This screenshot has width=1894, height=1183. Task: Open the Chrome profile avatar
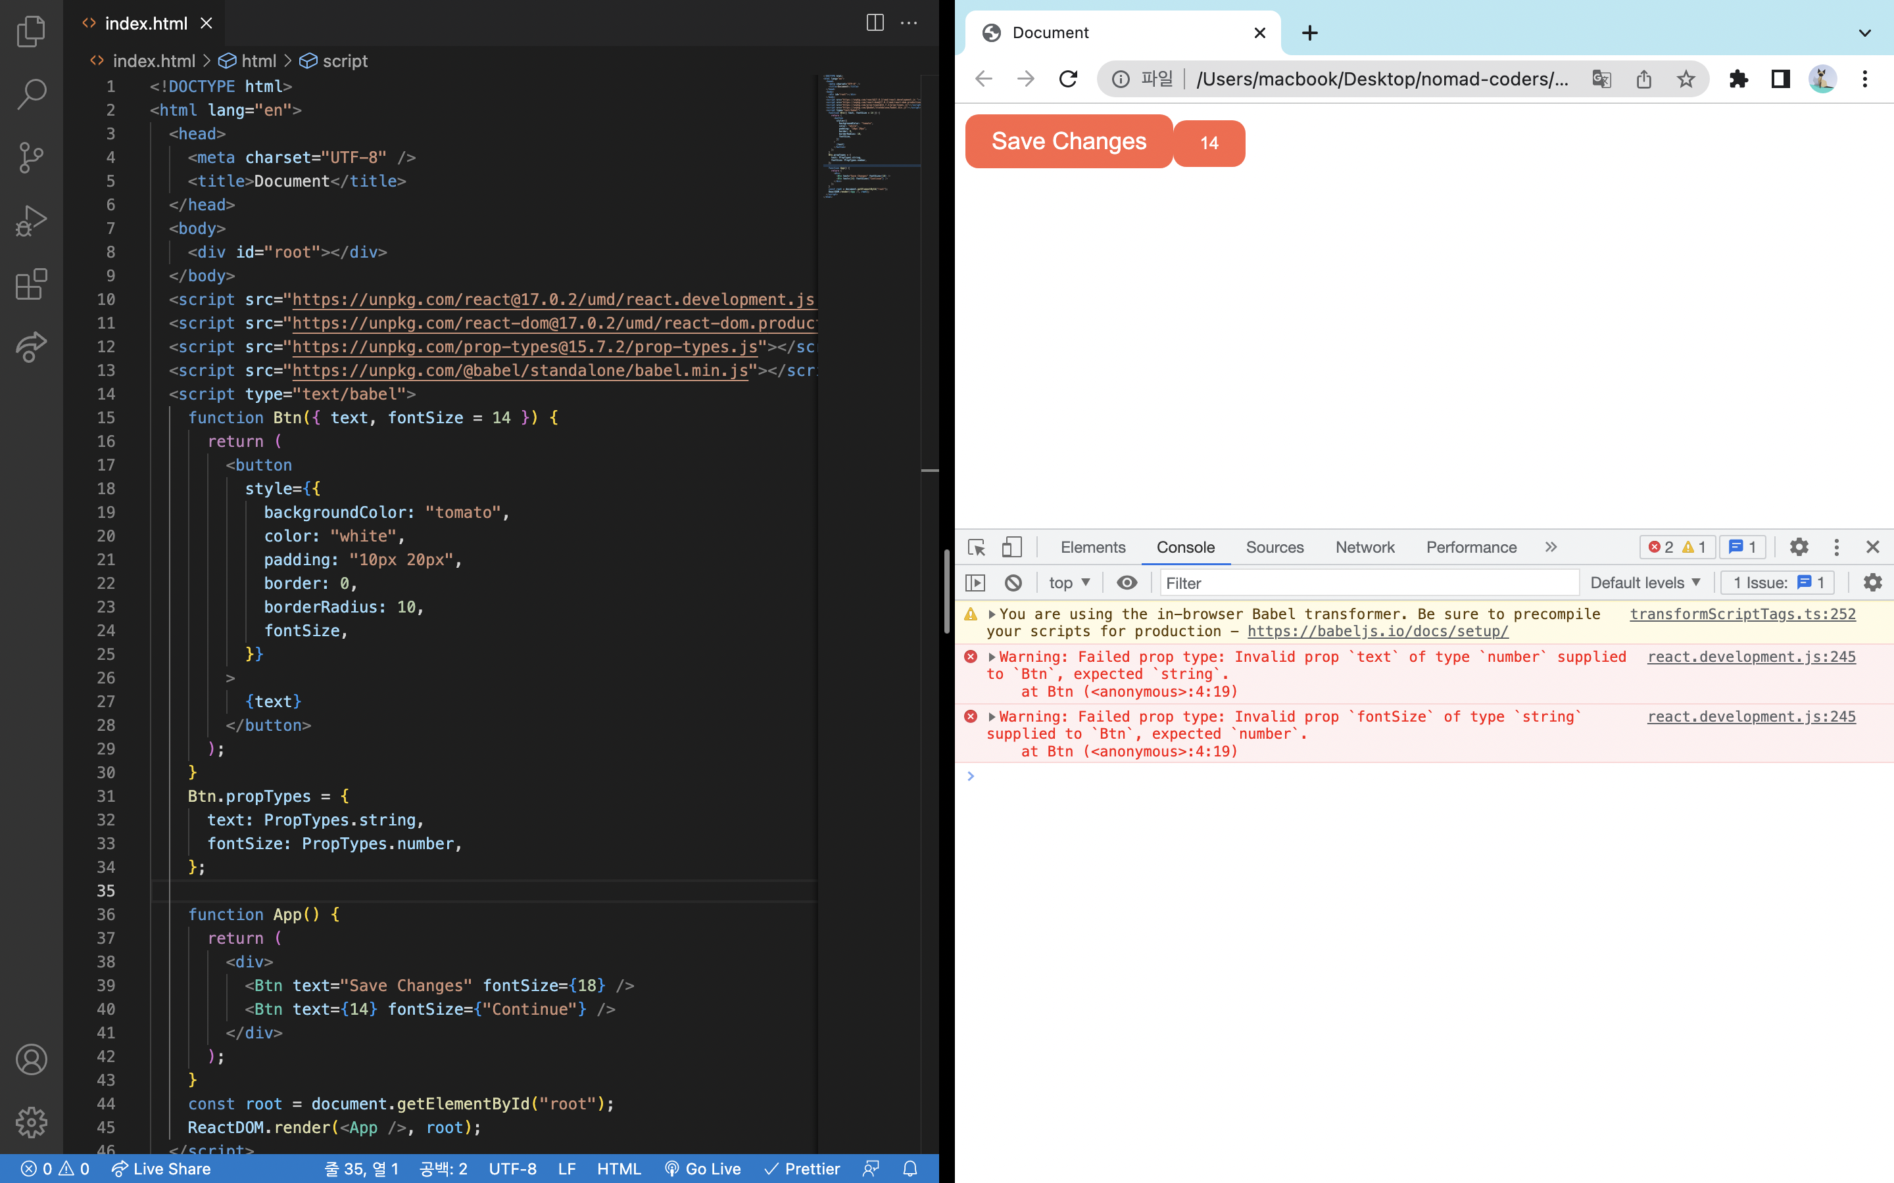point(1823,79)
